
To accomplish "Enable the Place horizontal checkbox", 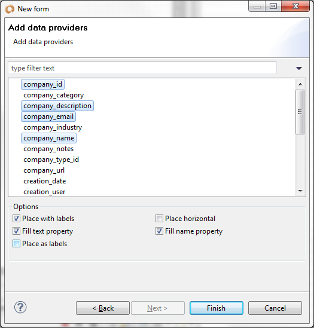I will [x=159, y=219].
